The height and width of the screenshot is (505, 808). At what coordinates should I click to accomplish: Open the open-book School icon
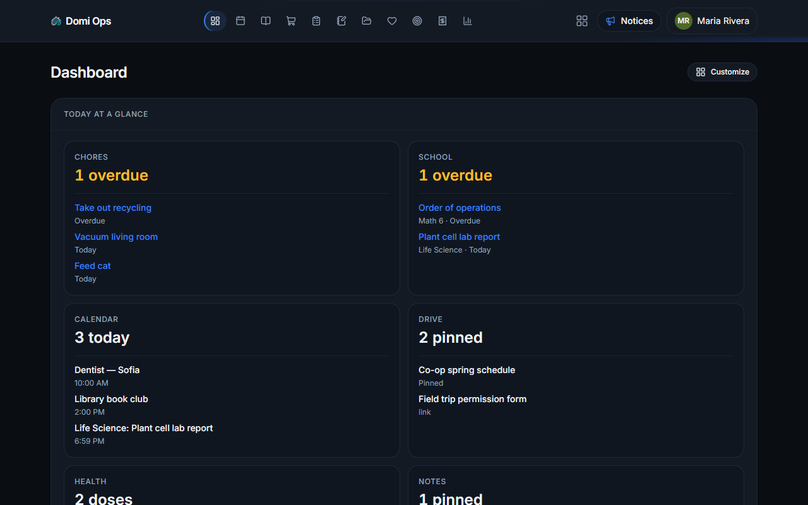pyautogui.click(x=266, y=21)
